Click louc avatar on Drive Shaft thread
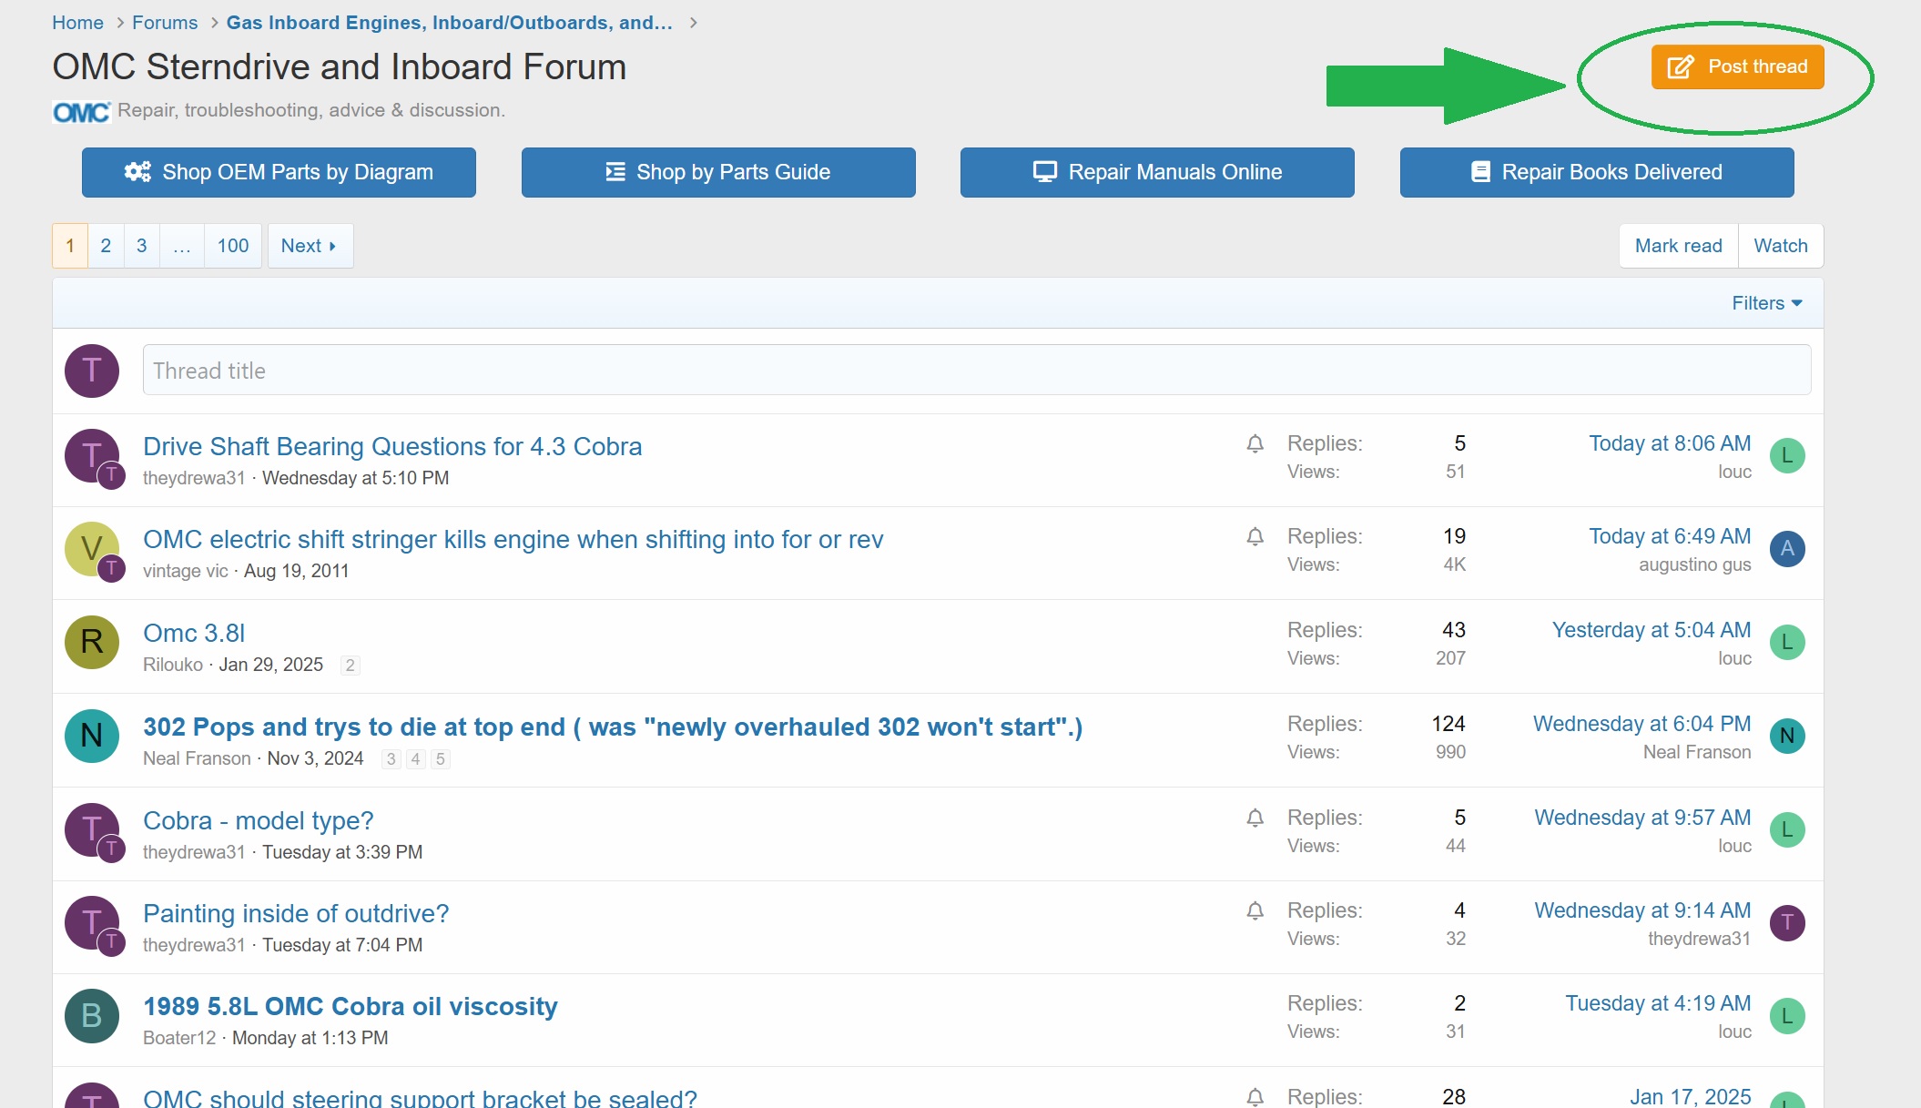 (1787, 456)
